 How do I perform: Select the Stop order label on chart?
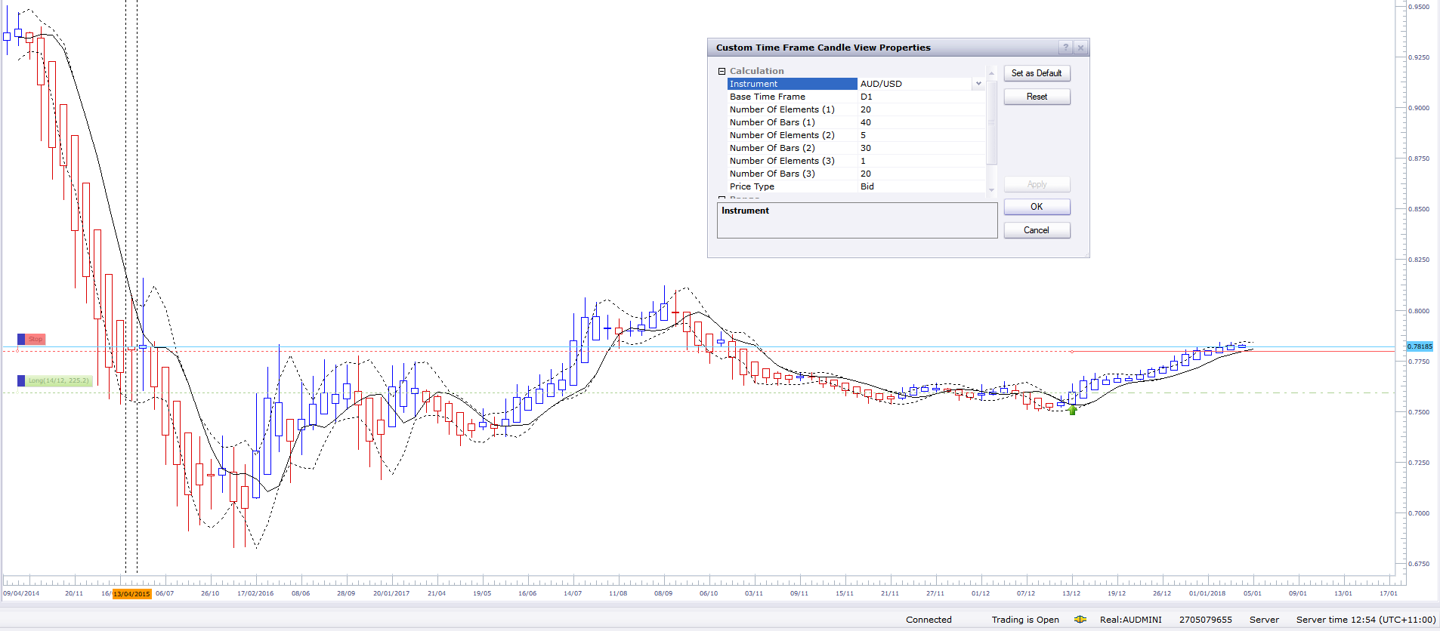(x=36, y=340)
